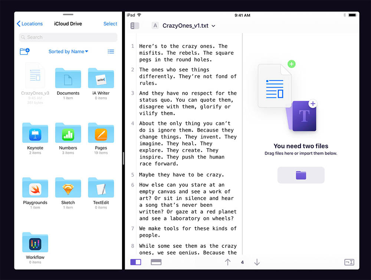
Task: Click 'Drag files here or import them below.'
Action: 301,154
